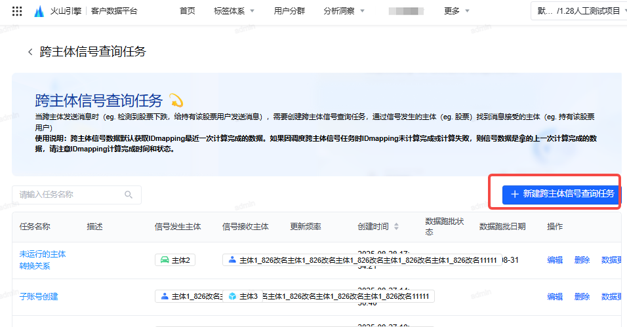Go back using the arrow beside 跨主体信号查询任务

pyautogui.click(x=30, y=52)
